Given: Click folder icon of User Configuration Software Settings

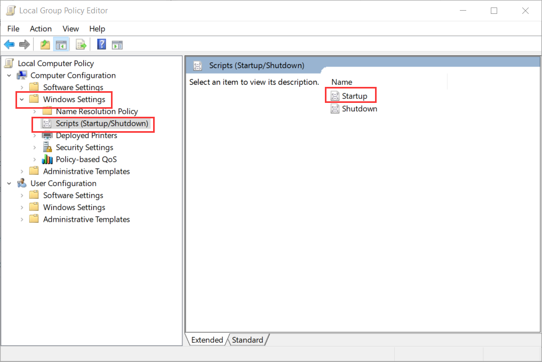Looking at the screenshot, I should tap(34, 195).
